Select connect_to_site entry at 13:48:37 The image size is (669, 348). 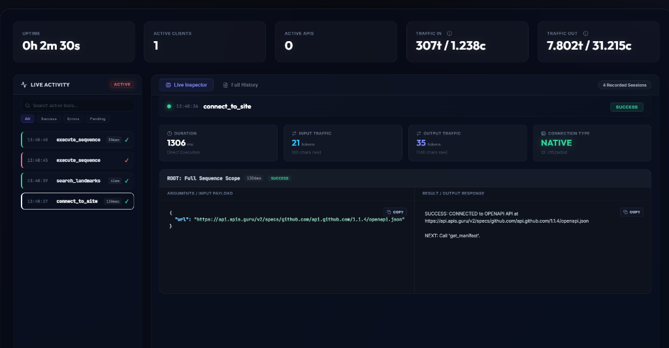click(78, 201)
